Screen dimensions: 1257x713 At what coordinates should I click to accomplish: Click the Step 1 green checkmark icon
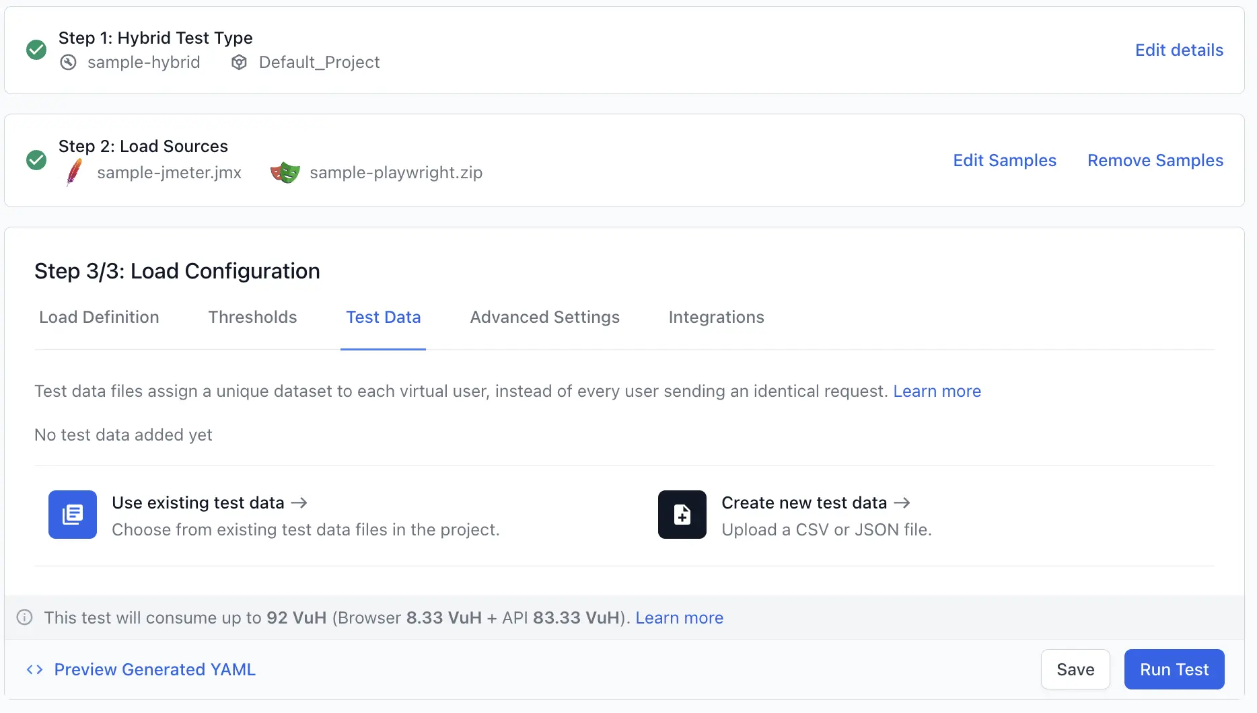pos(36,50)
